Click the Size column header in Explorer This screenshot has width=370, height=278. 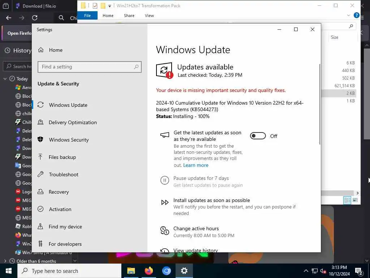(x=334, y=37)
